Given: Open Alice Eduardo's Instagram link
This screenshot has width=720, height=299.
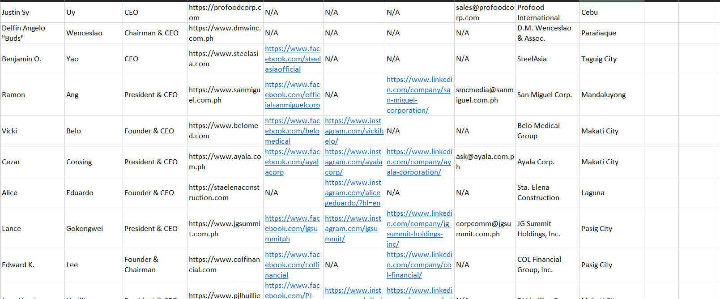Looking at the screenshot, I should [353, 192].
